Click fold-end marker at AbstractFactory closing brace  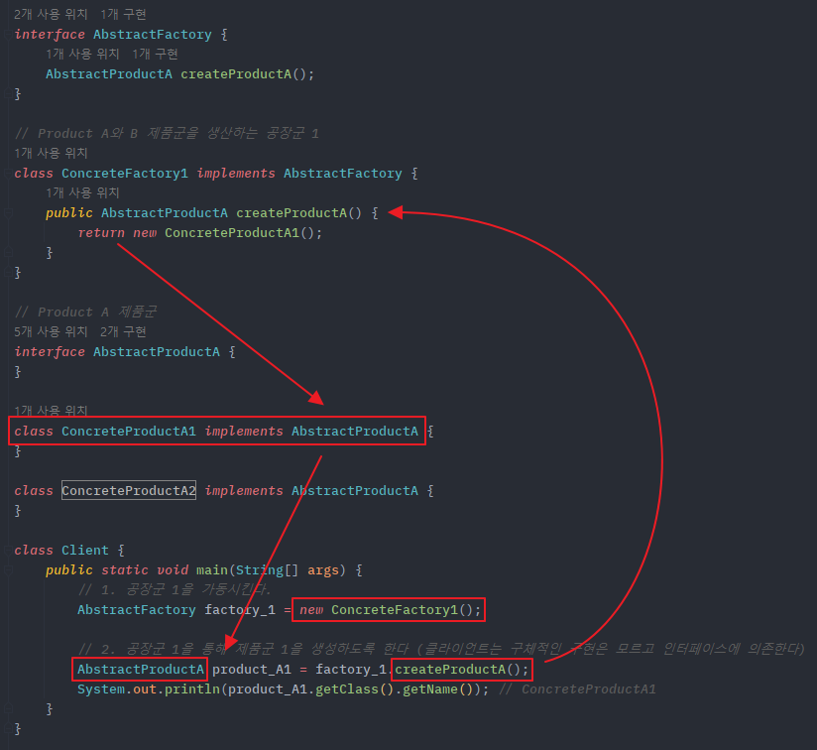[7, 94]
